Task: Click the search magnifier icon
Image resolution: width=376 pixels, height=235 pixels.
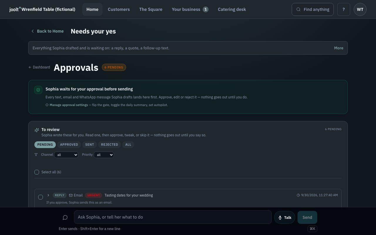Action: pyautogui.click(x=298, y=9)
